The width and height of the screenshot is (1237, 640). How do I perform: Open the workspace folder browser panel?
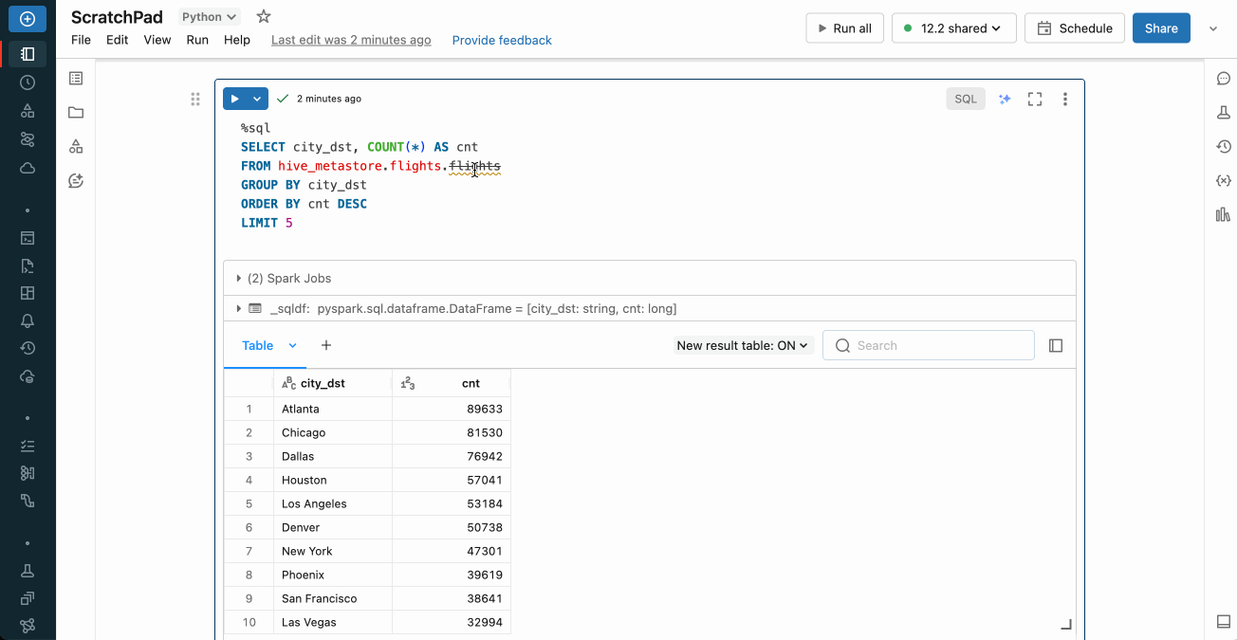coord(75,111)
